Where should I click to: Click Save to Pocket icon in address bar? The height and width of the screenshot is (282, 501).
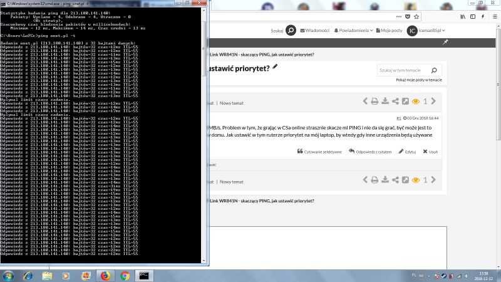(x=408, y=17)
